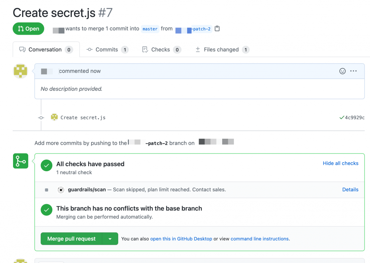Viewport: 370px width, 263px height.
Task: Click the green checkmark beside commit 4c9929c
Action: 341,117
